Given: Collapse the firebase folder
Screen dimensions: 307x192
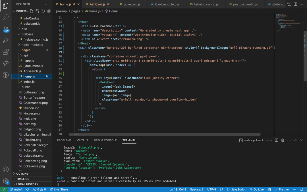Looking at the screenshot, I should click(x=32, y=34).
